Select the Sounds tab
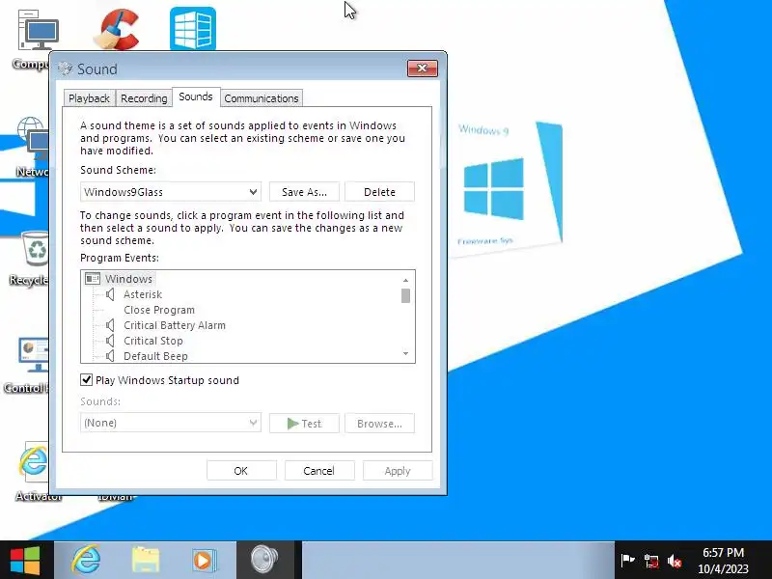 [x=196, y=96]
